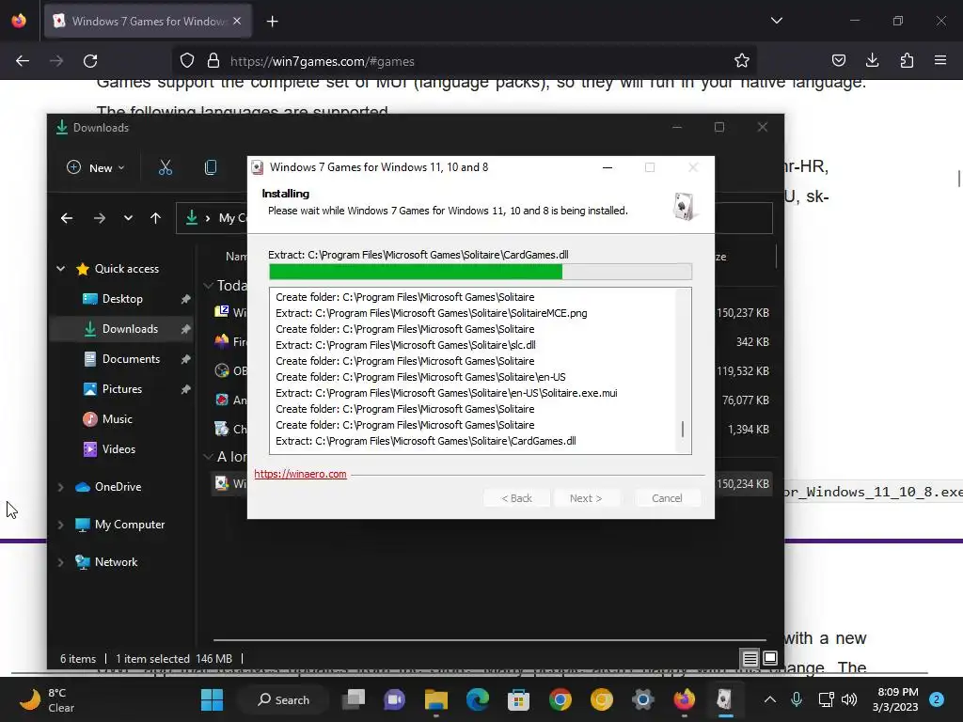This screenshot has height=722, width=963.
Task: Click the tracking protection shield icon
Action: click(x=187, y=61)
